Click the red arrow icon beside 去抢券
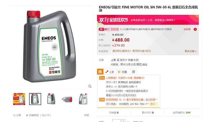The image size is (204, 122). [x=195, y=29]
